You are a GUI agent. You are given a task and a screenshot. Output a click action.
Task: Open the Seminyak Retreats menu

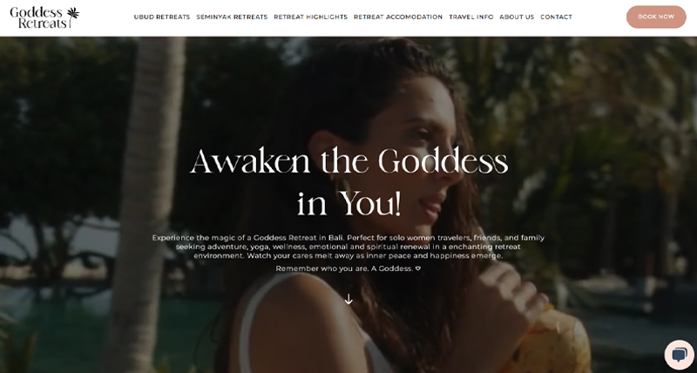(232, 17)
